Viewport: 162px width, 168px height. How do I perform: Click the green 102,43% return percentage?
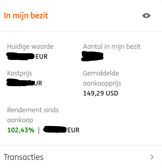coord(21,130)
